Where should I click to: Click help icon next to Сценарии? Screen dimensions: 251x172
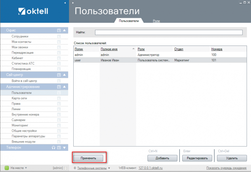[59, 120]
